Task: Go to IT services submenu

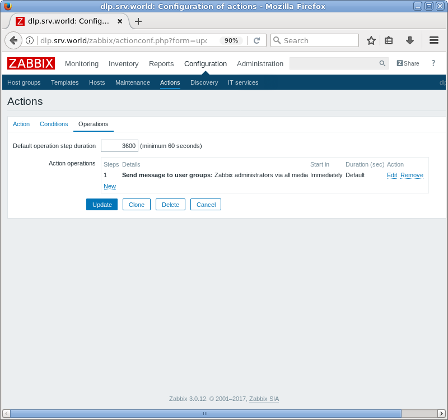Action: pyautogui.click(x=243, y=82)
